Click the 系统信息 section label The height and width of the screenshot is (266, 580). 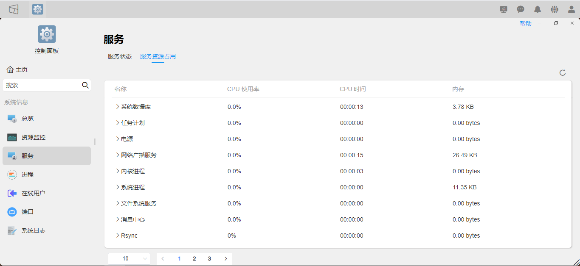pos(16,102)
